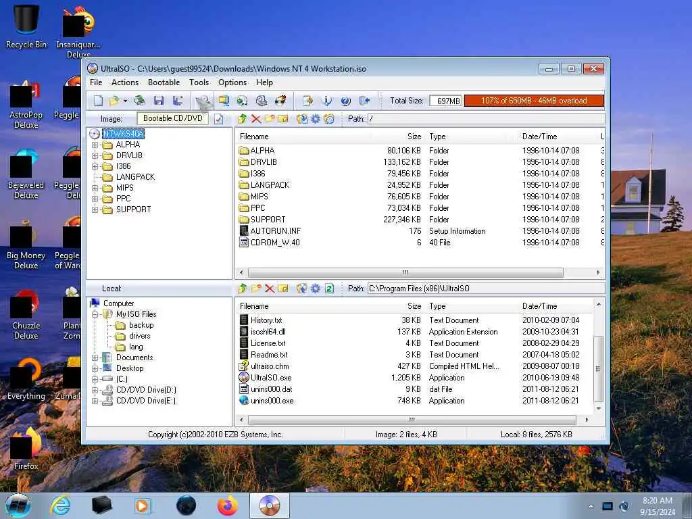Expand the I386 tree node
Image resolution: width=692 pixels, height=519 pixels.
[x=95, y=166]
